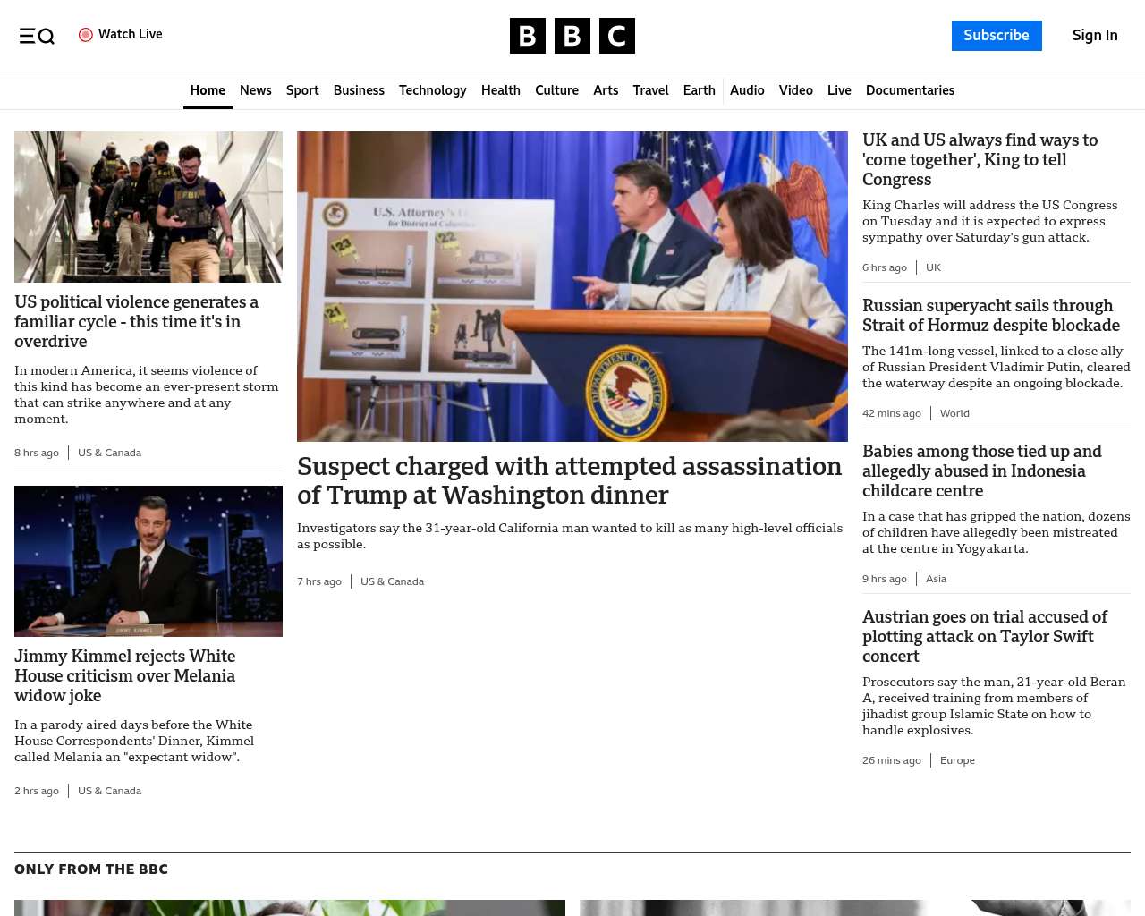Open the menu and search icon
Viewport: 1145px width, 916px height.
point(37,36)
